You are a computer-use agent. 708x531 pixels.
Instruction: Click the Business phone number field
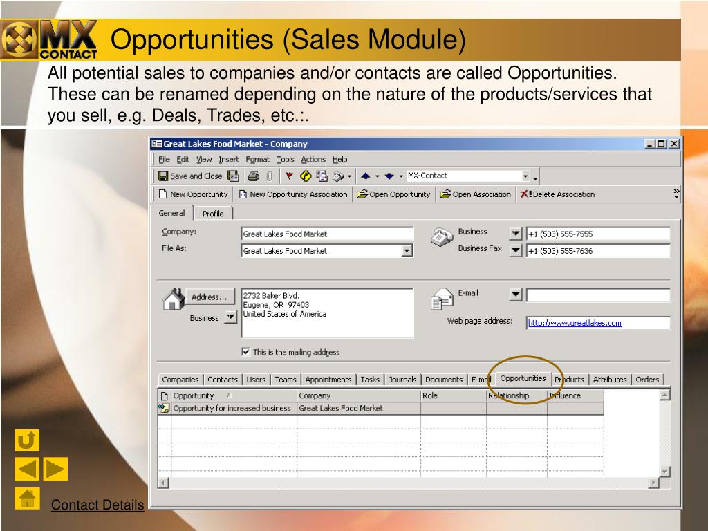tap(598, 234)
